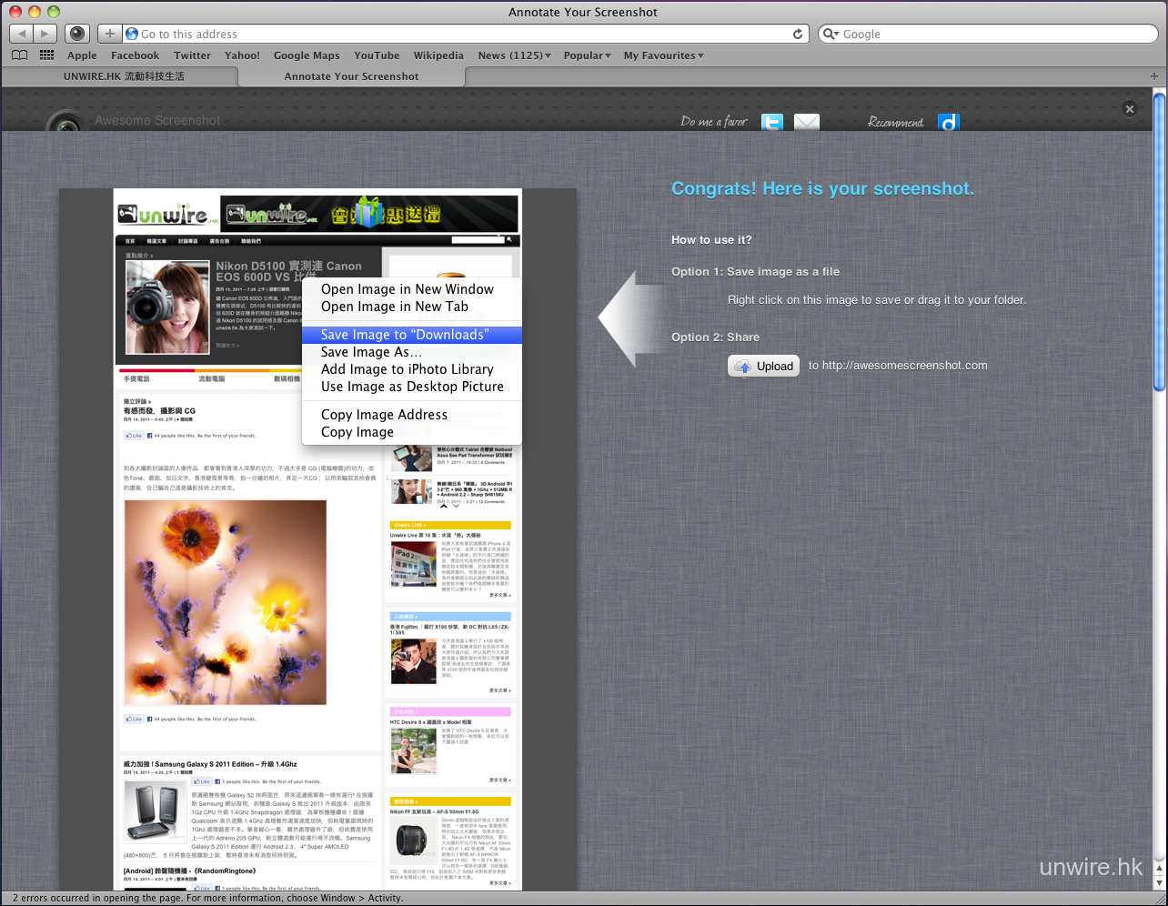Click the Awesome Screenshot camera toolbar button
1168x906 pixels.
pyautogui.click(x=77, y=34)
